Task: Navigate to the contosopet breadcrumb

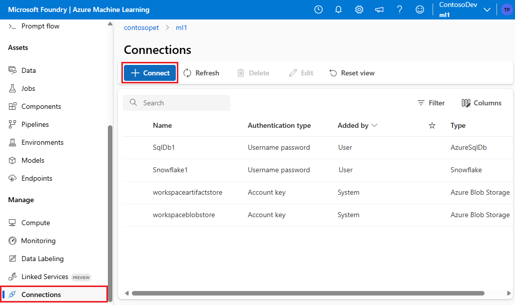Action: [141, 27]
